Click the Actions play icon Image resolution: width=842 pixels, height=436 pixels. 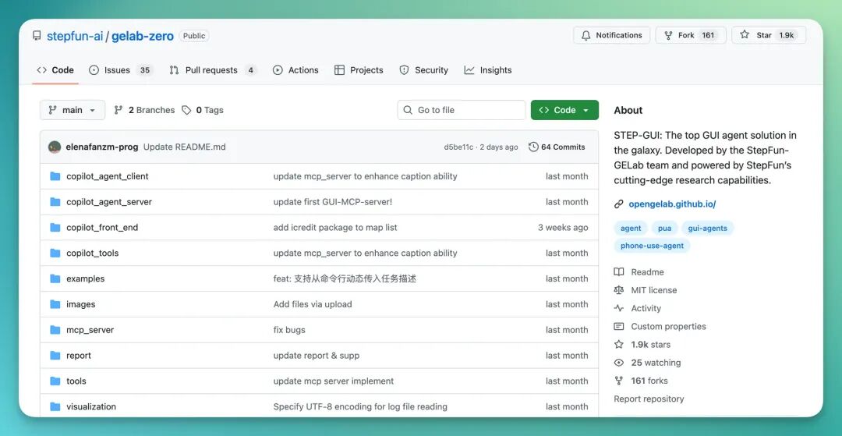[278, 69]
